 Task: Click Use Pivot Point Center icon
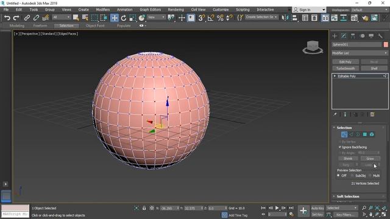[x=171, y=18]
